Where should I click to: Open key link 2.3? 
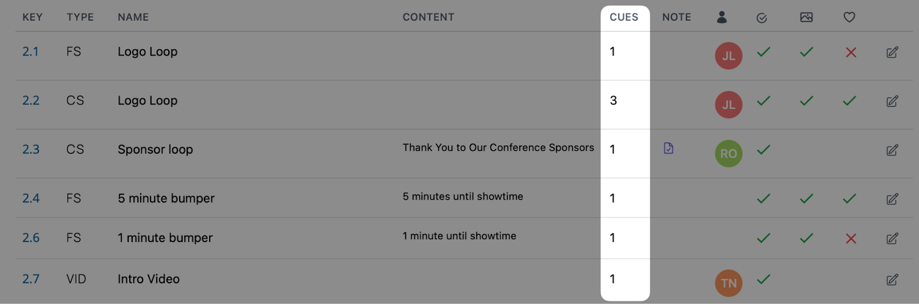31,150
